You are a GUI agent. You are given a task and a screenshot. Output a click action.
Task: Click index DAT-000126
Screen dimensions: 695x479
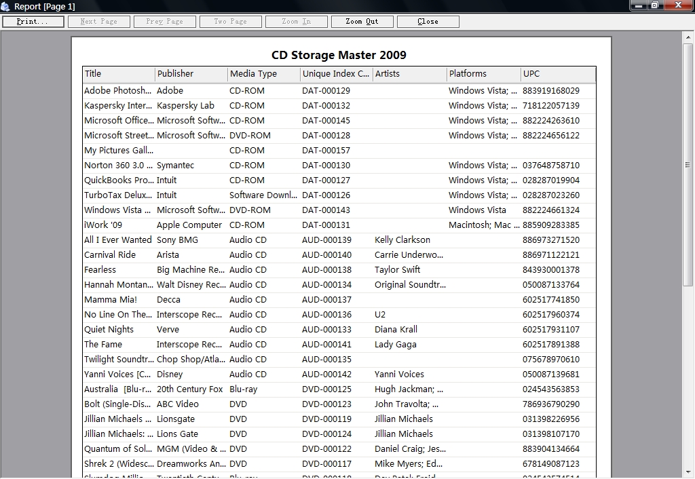[x=326, y=195]
